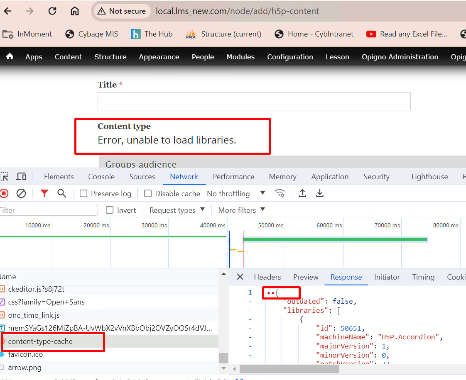Open the Request types dropdown
This screenshot has width=466, height=380.
click(x=177, y=210)
